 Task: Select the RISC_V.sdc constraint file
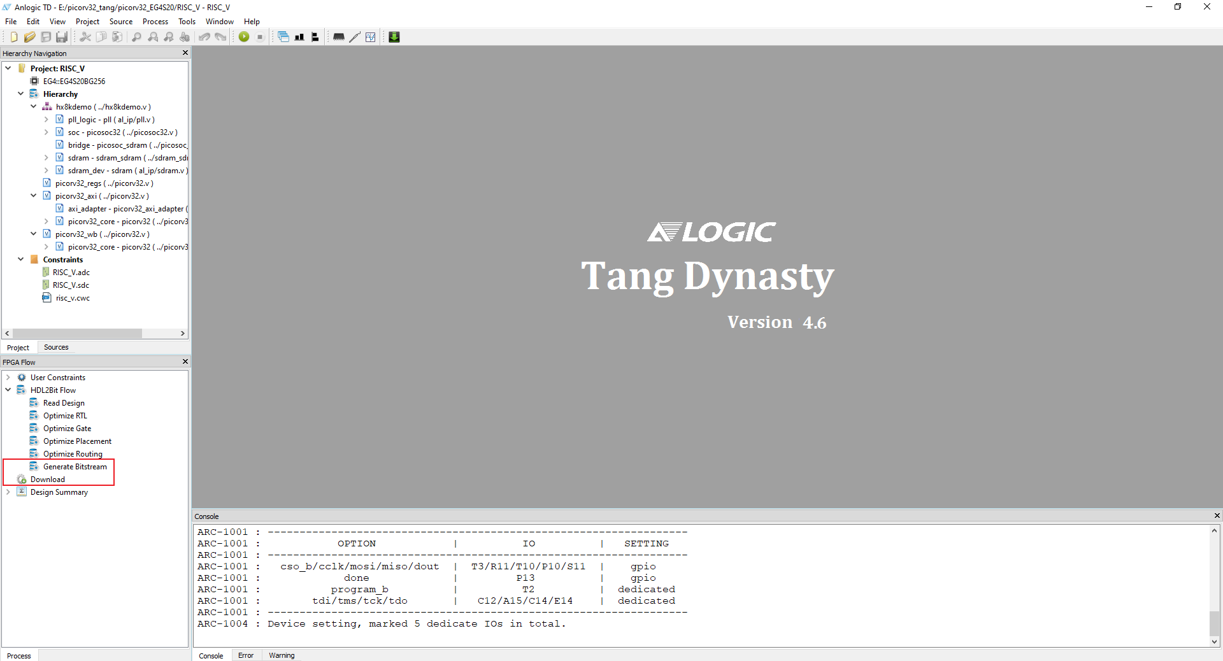(x=71, y=285)
